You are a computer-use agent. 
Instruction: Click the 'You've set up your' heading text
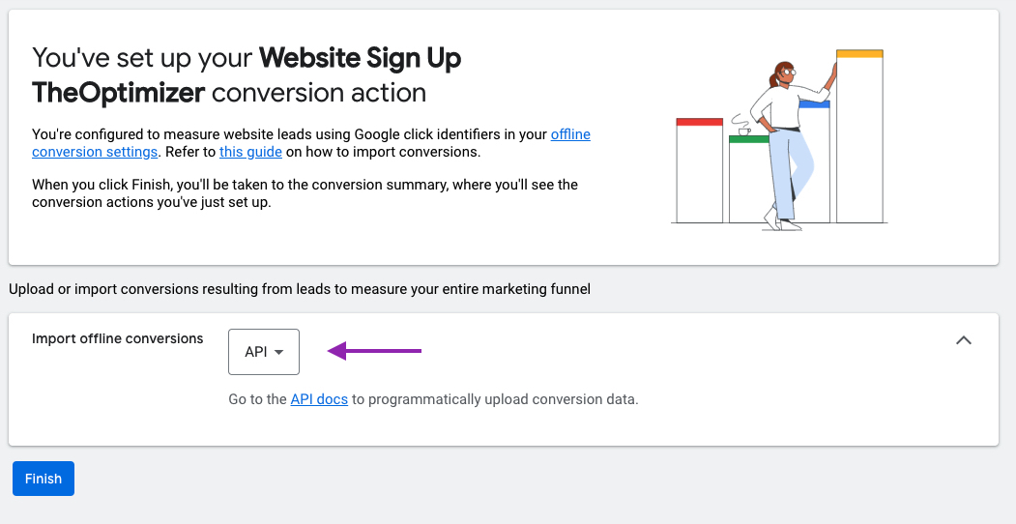click(142, 58)
